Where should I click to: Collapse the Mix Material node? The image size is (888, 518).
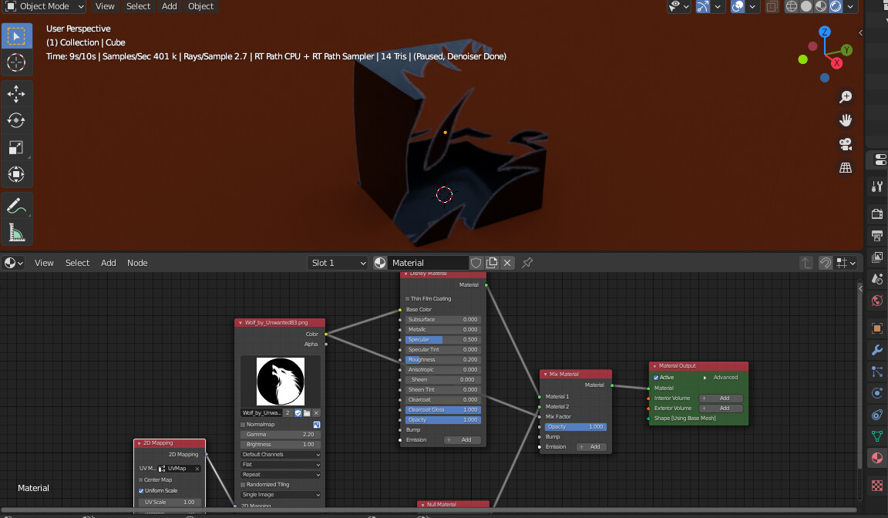pyautogui.click(x=546, y=374)
